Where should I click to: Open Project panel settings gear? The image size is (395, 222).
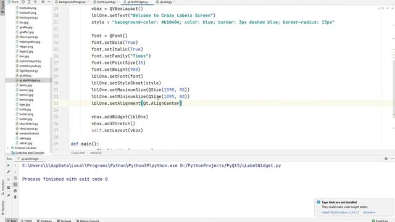(x=43, y=2)
